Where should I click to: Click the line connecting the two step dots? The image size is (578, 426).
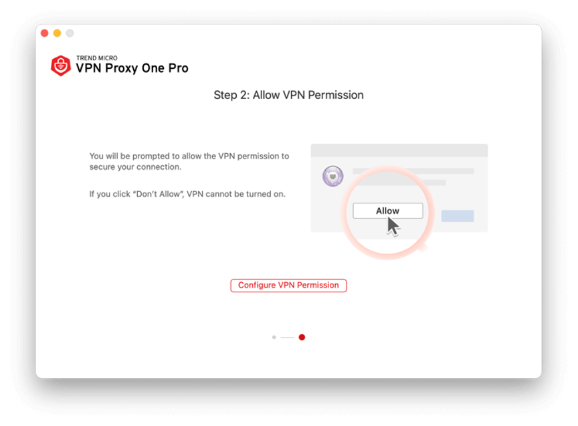pos(287,337)
